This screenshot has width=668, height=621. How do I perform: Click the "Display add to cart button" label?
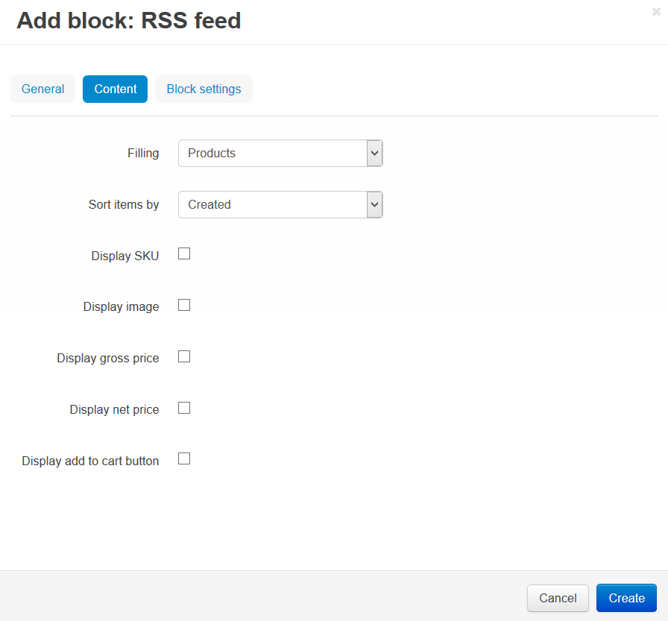click(x=90, y=461)
